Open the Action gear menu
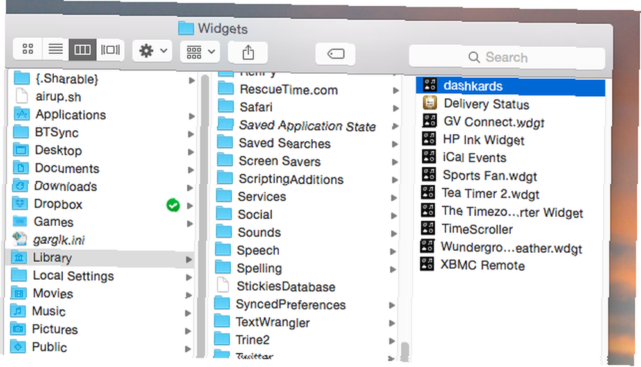The width and height of the screenshot is (641, 367). point(153,51)
